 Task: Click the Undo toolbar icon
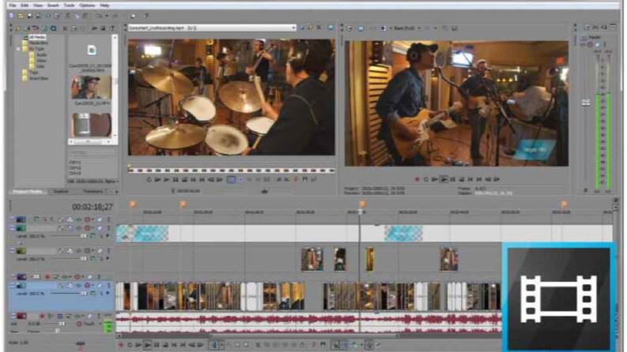(99, 16)
